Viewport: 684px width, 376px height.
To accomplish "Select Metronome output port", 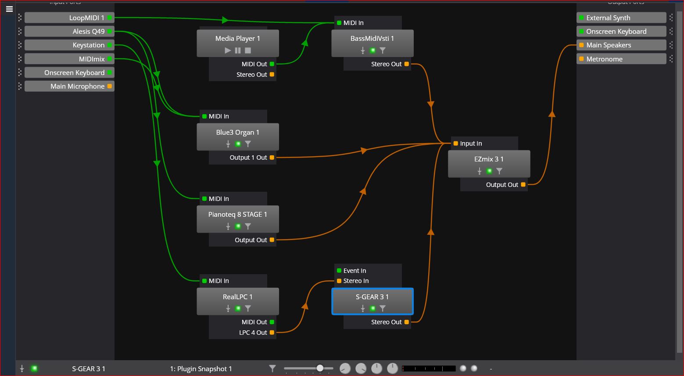I will click(621, 59).
